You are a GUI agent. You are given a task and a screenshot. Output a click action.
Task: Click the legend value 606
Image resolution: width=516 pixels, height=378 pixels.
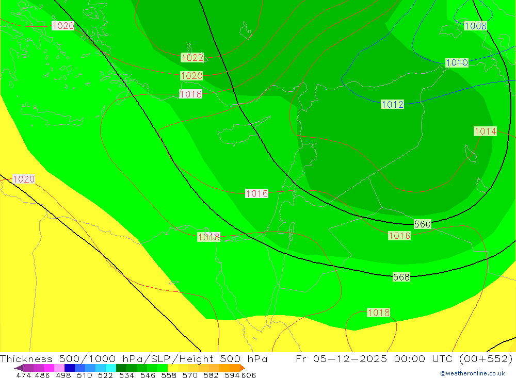(249, 375)
